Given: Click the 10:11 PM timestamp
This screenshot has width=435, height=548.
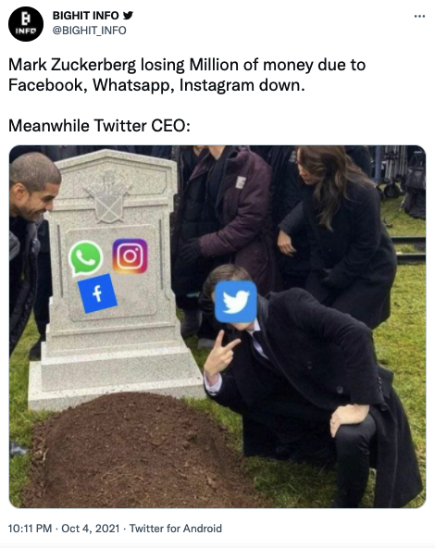Looking at the screenshot, I should [x=30, y=528].
